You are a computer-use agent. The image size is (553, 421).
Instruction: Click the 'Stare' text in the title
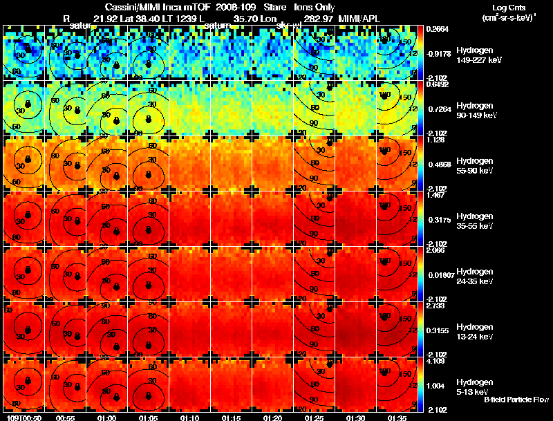[275, 8]
